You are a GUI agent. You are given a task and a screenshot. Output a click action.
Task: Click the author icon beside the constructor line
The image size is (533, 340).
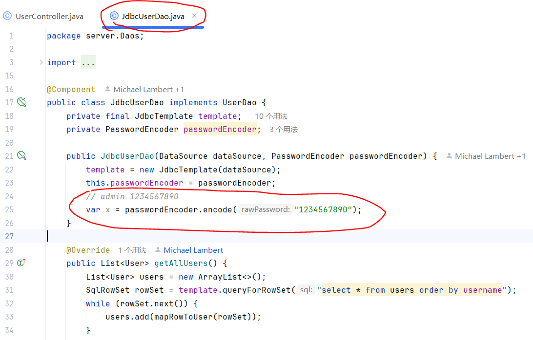[449, 156]
